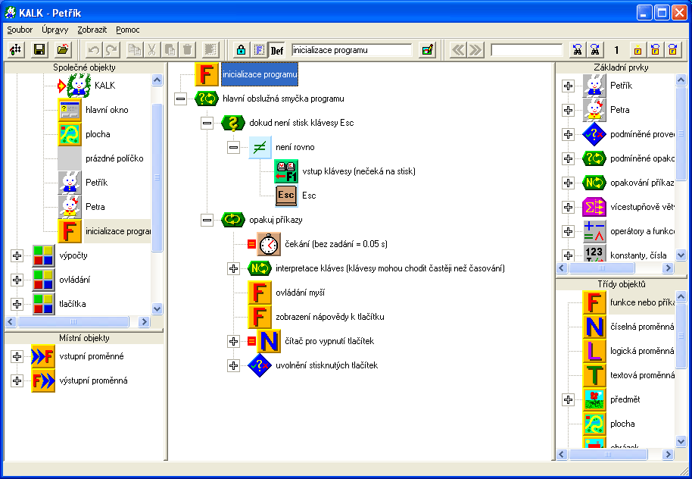The image size is (692, 479).
Task: Click the edit icon beside the name field
Action: (428, 50)
